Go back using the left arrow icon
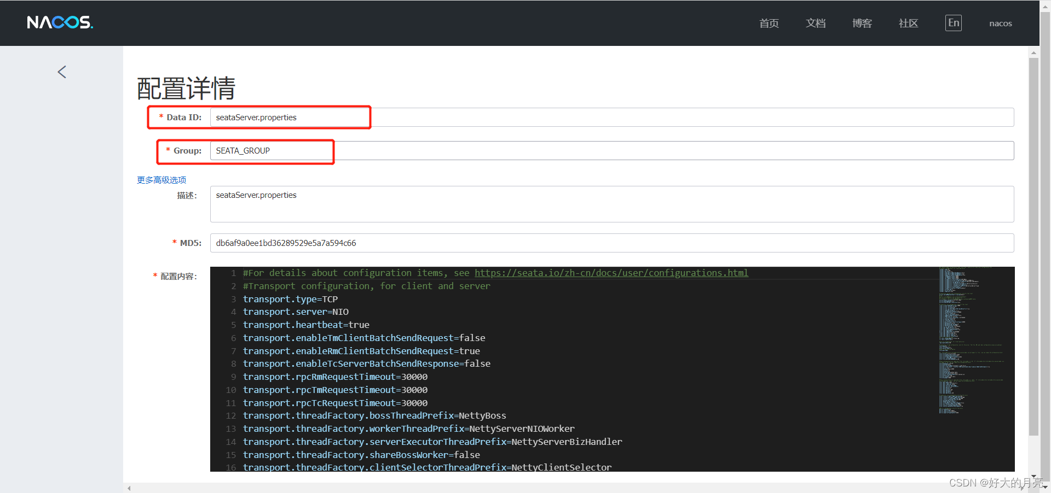This screenshot has height=493, width=1051. [x=62, y=72]
